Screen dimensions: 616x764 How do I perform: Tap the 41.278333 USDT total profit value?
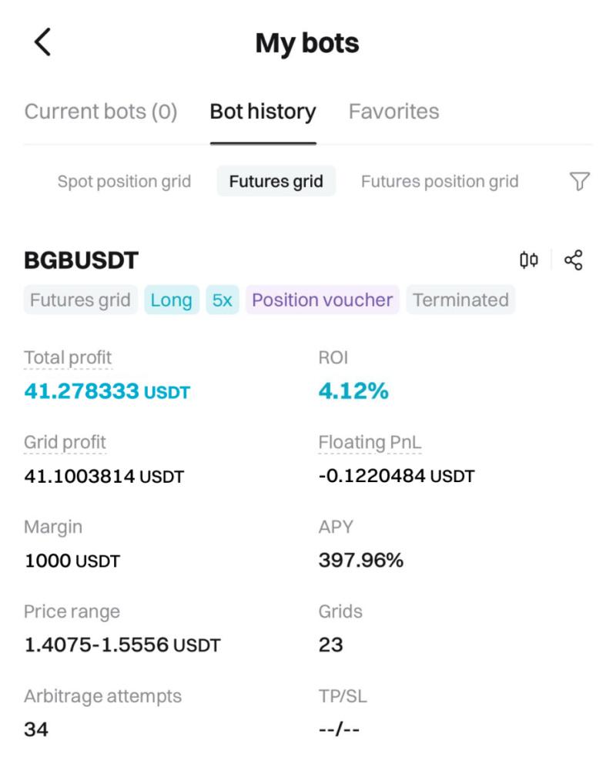[x=107, y=392]
